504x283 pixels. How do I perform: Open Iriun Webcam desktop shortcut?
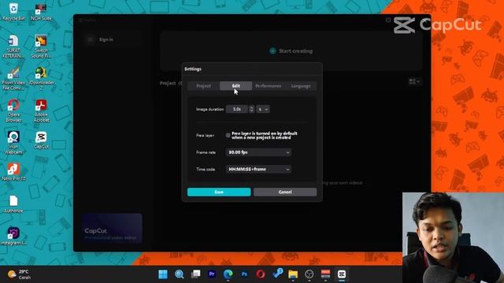coord(13,143)
